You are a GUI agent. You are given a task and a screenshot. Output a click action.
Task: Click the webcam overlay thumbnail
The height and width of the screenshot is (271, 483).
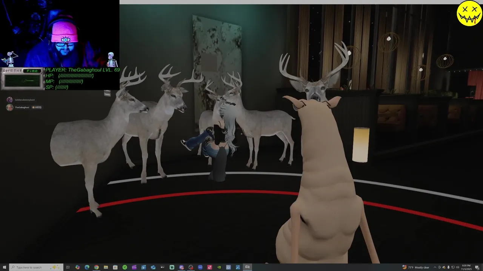pyautogui.click(x=60, y=34)
